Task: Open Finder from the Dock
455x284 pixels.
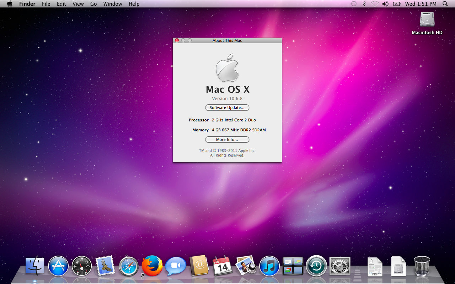Action: pos(35,266)
